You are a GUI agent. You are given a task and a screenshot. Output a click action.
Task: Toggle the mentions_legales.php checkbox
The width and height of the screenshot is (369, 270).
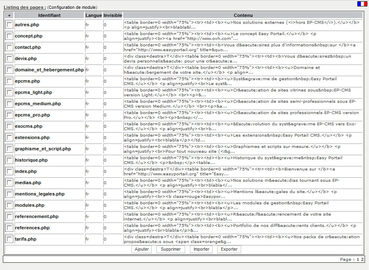pos(9,194)
